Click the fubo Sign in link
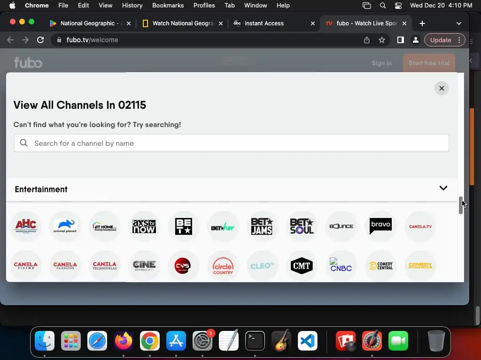The image size is (481, 360). [381, 63]
